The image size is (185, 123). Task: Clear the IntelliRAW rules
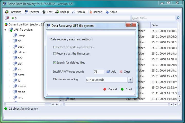[x=125, y=72]
